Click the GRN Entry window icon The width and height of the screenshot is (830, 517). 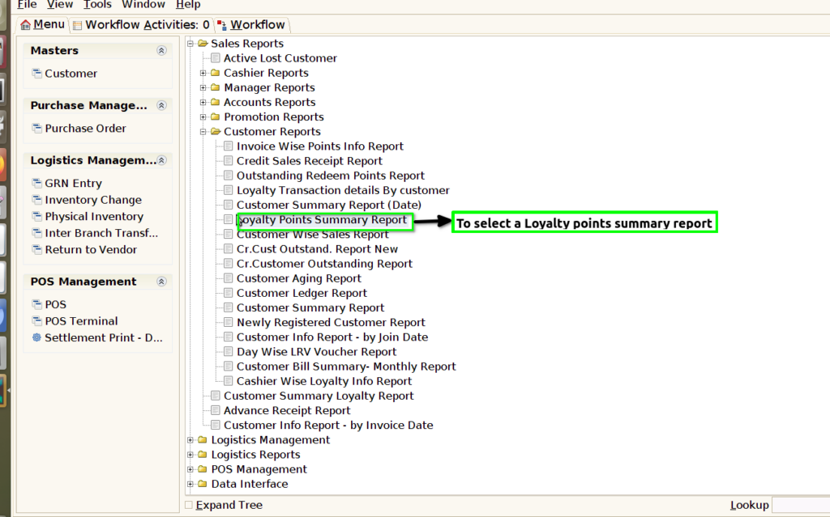tap(36, 183)
